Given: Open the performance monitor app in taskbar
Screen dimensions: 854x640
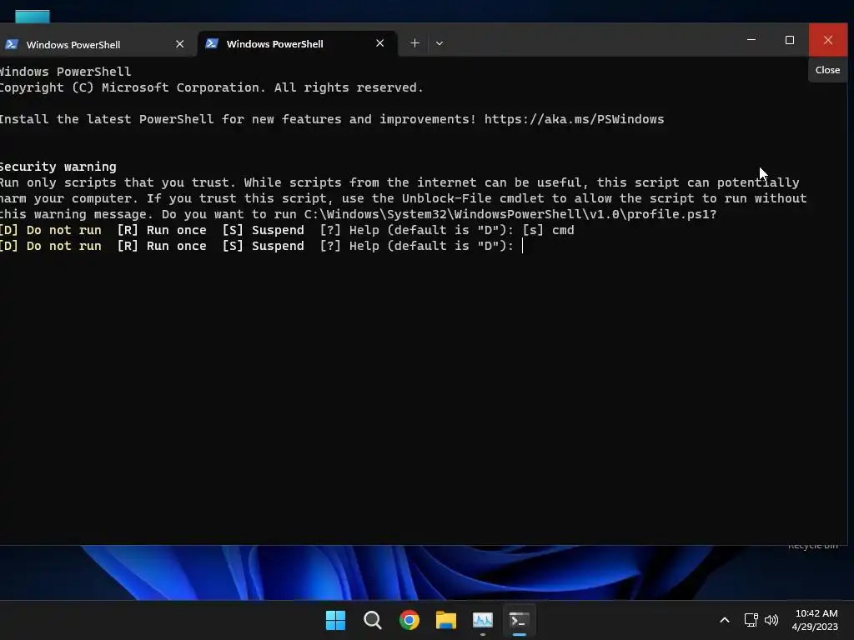Looking at the screenshot, I should click(483, 620).
